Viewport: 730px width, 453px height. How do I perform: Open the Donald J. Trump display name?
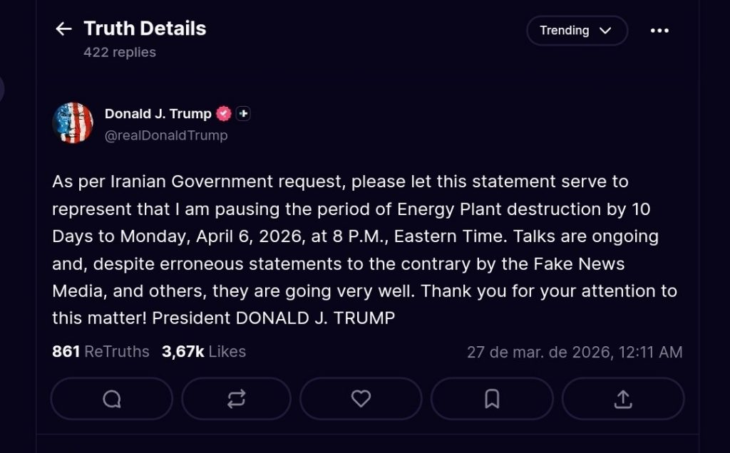pos(158,114)
